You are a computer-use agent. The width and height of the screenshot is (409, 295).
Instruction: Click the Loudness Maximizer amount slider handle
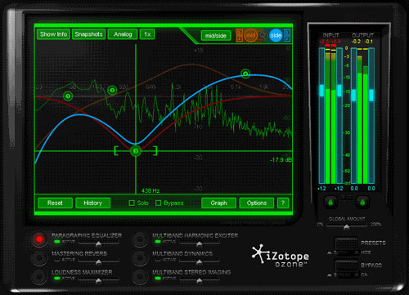point(98,280)
